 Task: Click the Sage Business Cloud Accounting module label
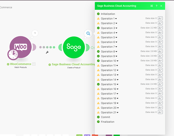(x=73, y=64)
